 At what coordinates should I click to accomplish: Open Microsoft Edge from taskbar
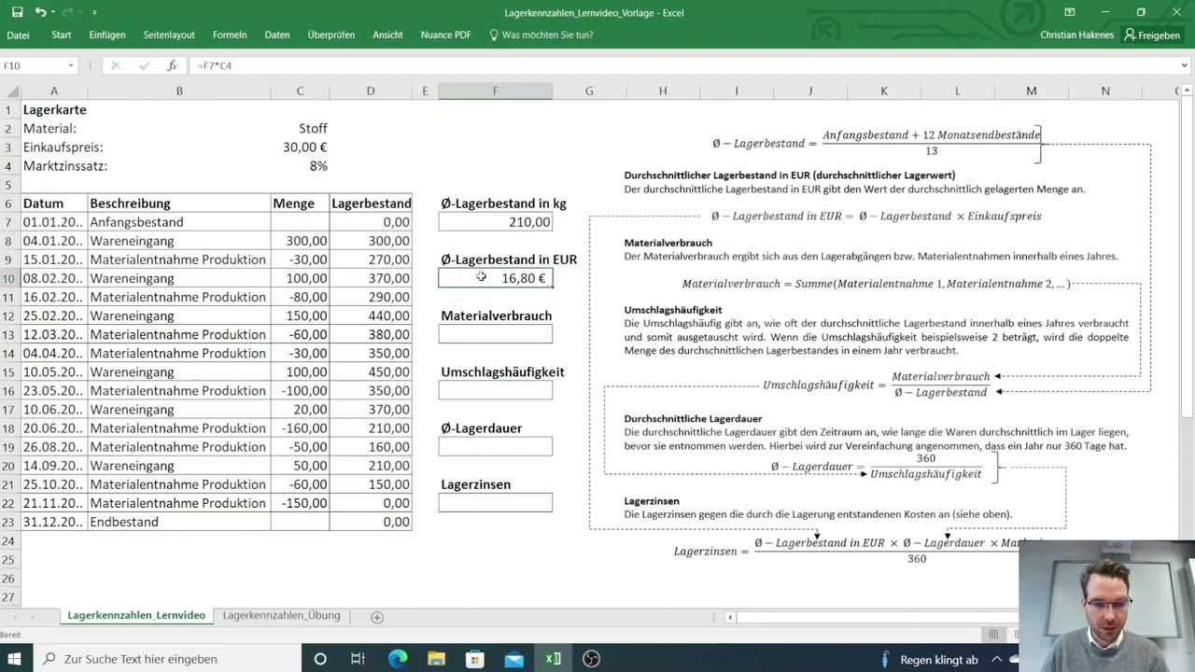click(x=398, y=659)
